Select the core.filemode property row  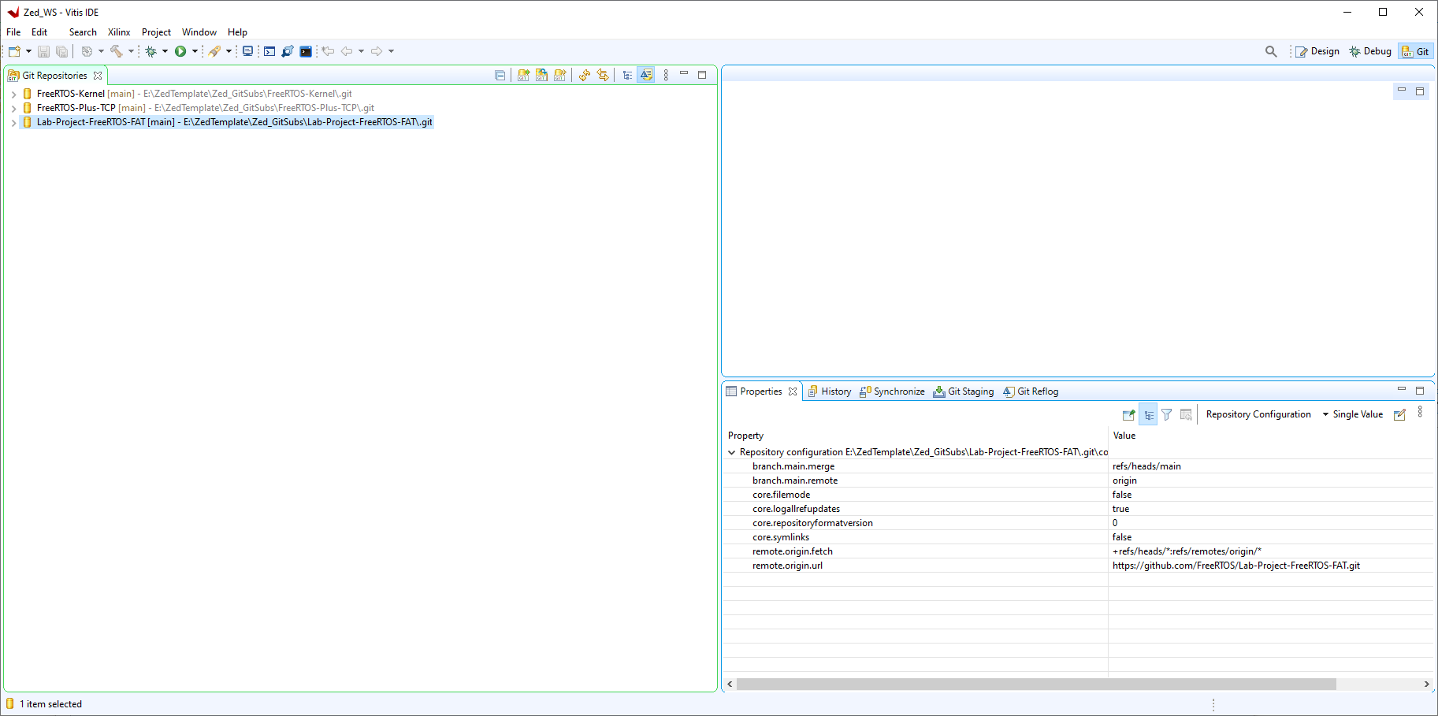point(1077,495)
